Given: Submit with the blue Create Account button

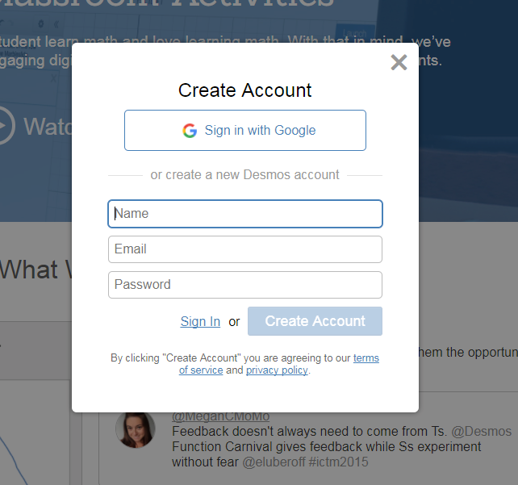Looking at the screenshot, I should coord(315,321).
